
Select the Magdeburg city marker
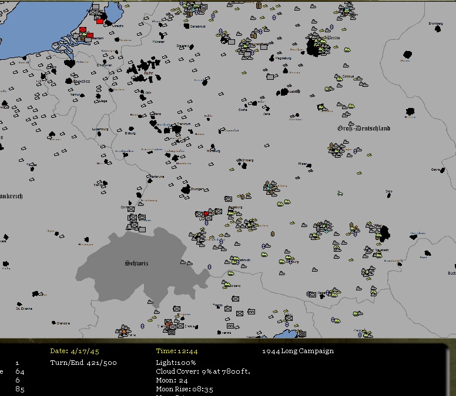tap(271, 58)
